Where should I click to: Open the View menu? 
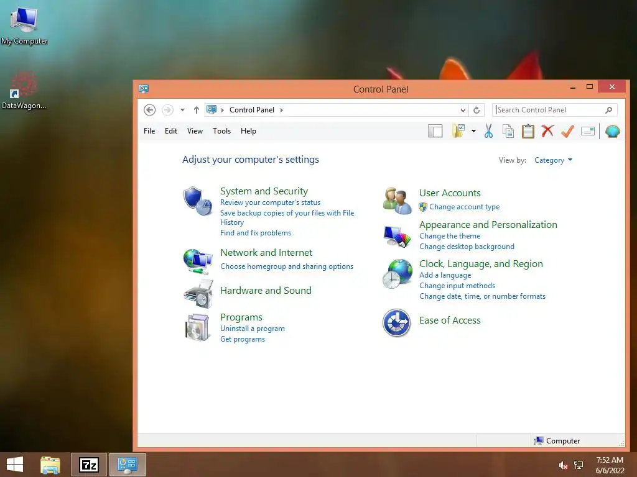(195, 131)
